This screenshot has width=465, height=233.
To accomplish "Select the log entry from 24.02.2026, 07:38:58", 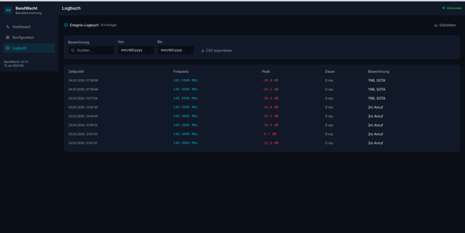I will [x=83, y=81].
